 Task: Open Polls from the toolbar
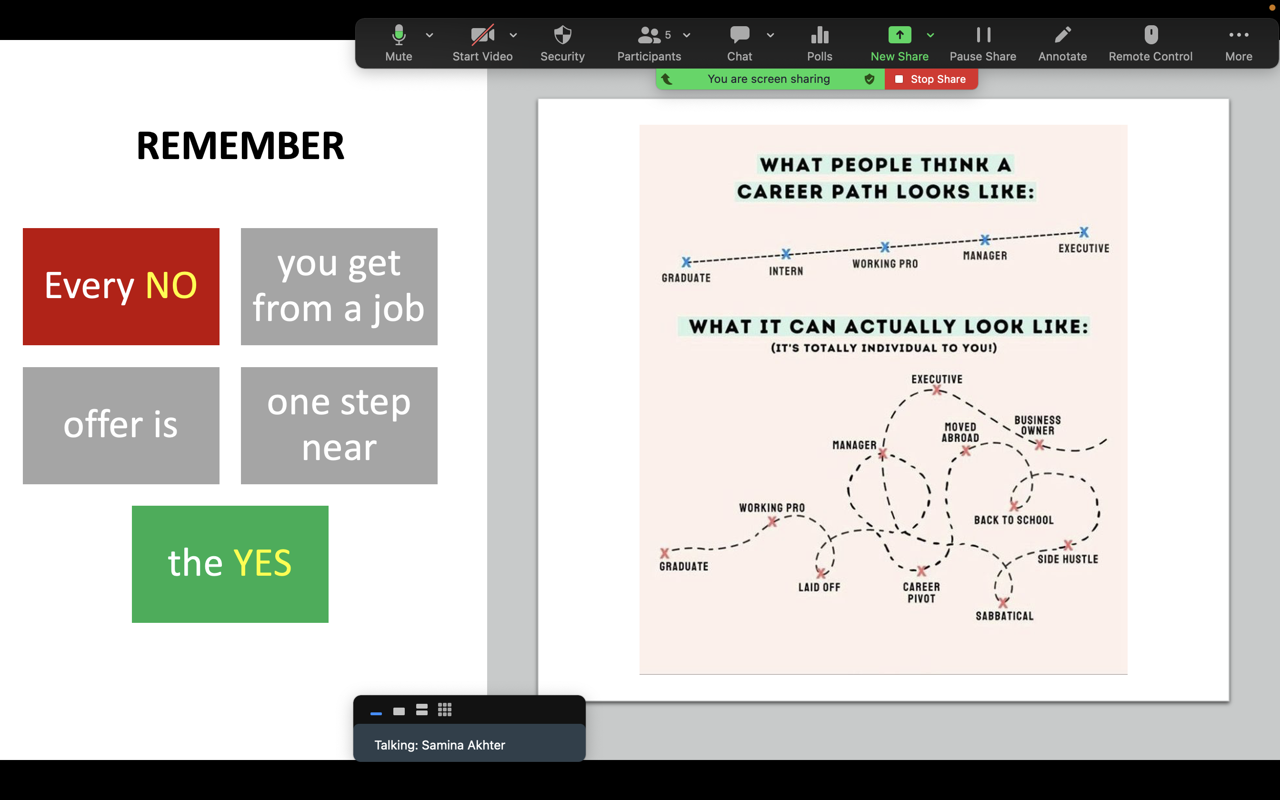pos(820,42)
